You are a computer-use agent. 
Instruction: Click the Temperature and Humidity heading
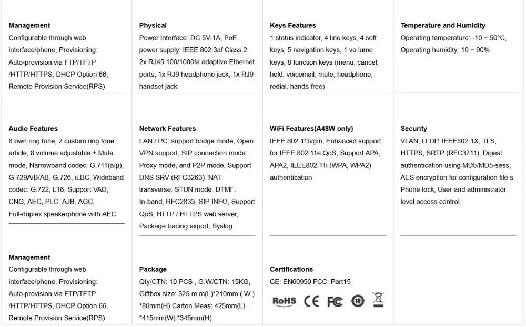(x=443, y=25)
